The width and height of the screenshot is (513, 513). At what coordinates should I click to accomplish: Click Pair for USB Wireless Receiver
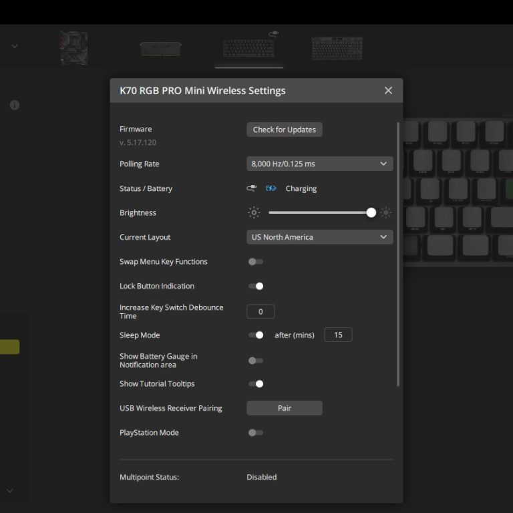tap(285, 408)
